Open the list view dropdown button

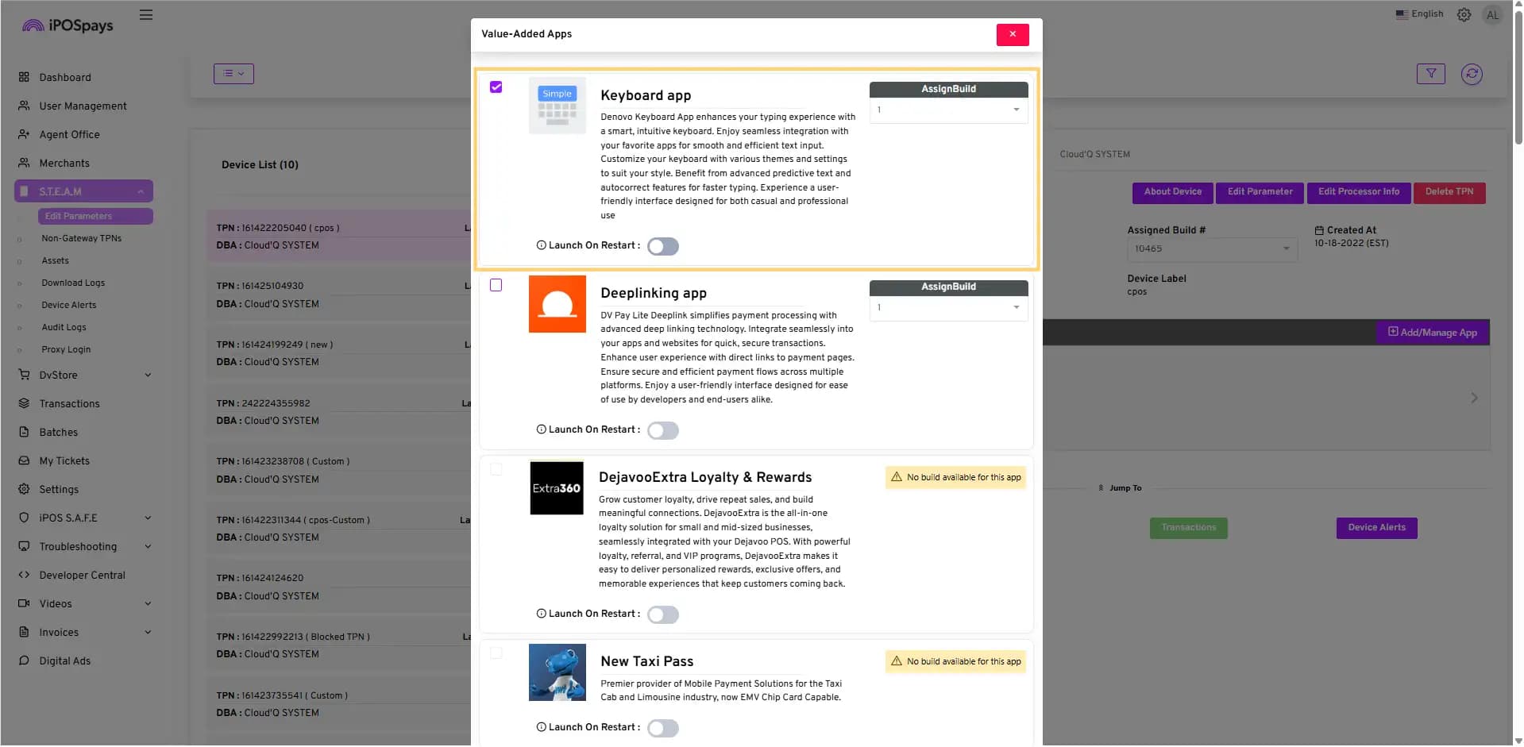coord(233,74)
